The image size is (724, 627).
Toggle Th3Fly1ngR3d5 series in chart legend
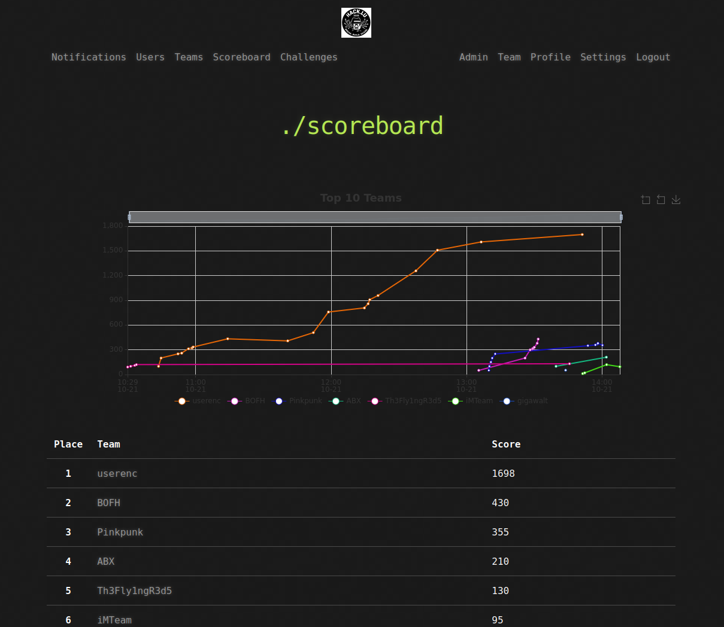(404, 401)
